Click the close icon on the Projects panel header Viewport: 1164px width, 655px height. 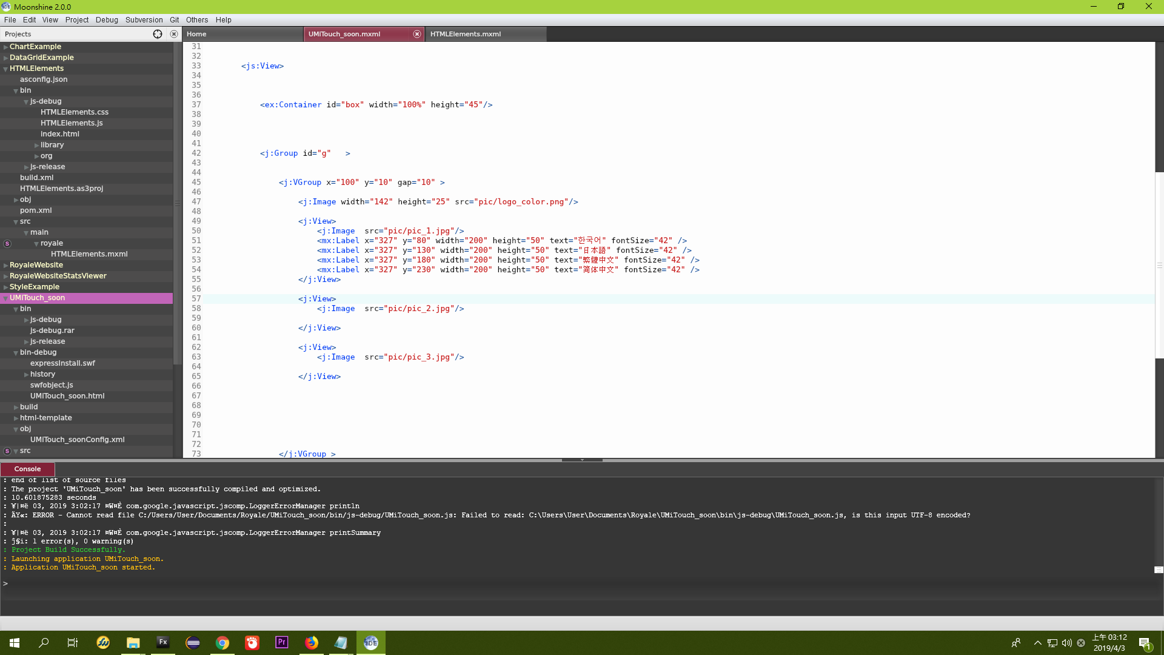174,34
